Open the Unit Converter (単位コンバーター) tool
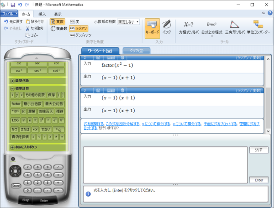Image resolution: width=274 pixels, height=208 pixels. click(258, 27)
